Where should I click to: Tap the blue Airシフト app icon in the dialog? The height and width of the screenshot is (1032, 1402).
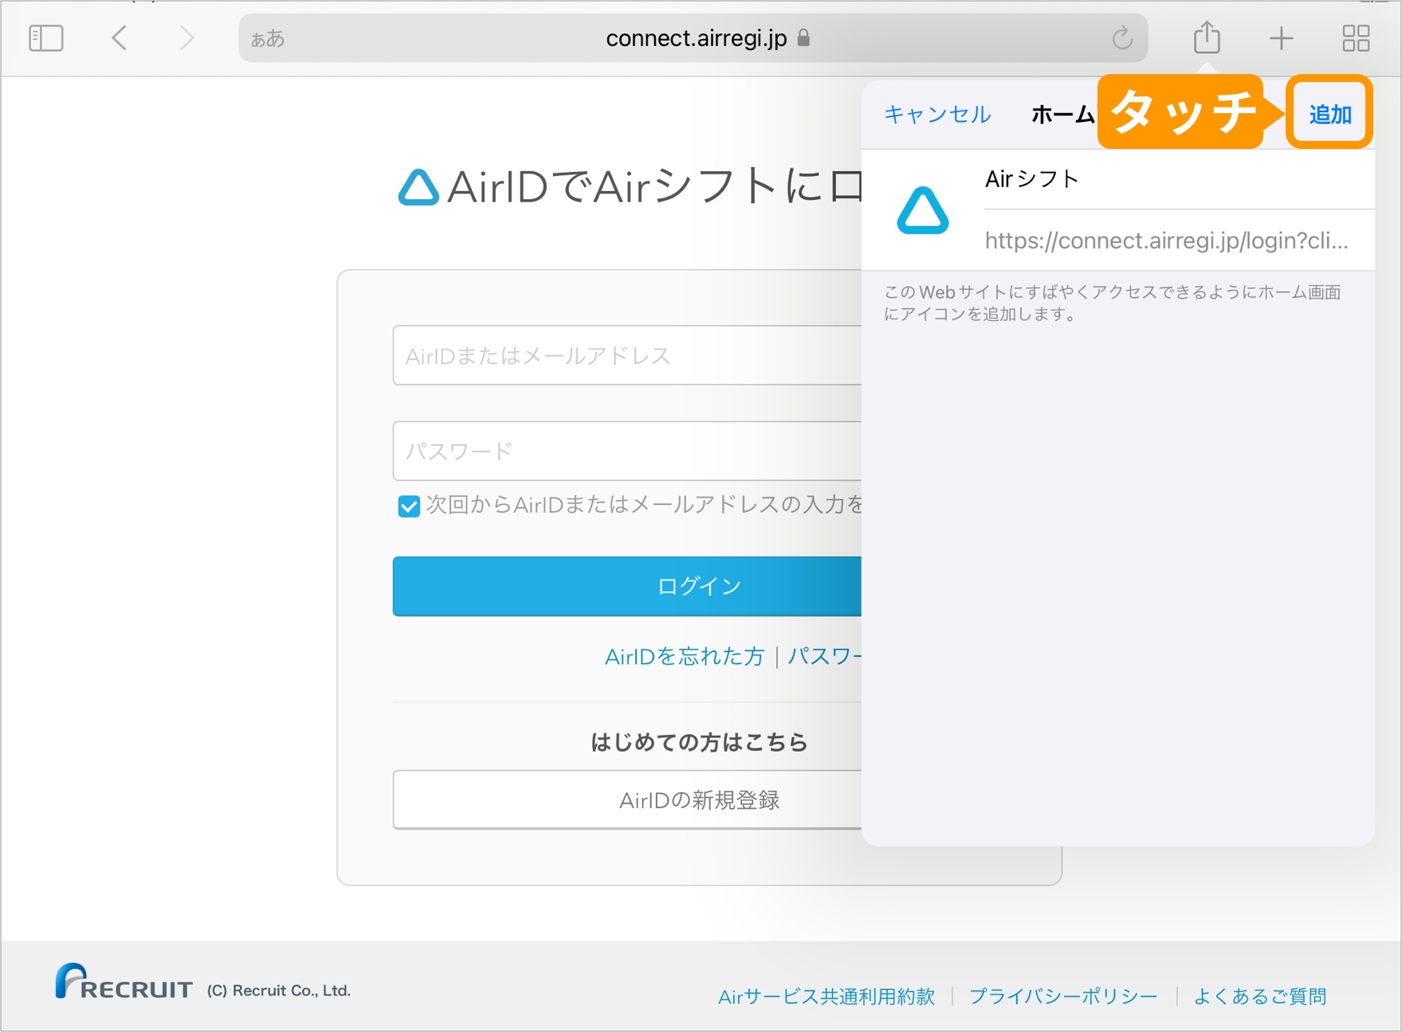click(922, 211)
